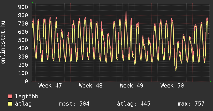Select the Week 50 axis label
This screenshot has width=213, height=111.
pos(172,86)
